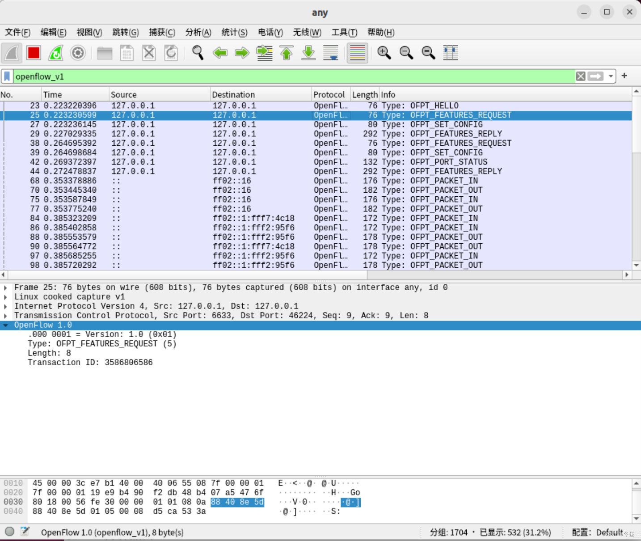Open display filter history dropdown

pyautogui.click(x=611, y=76)
